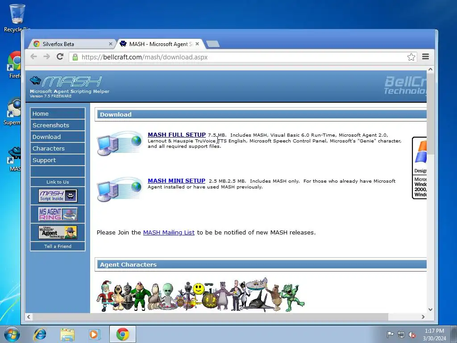Click the horizontal scrollbar left arrow
This screenshot has width=457, height=343.
click(x=29, y=317)
